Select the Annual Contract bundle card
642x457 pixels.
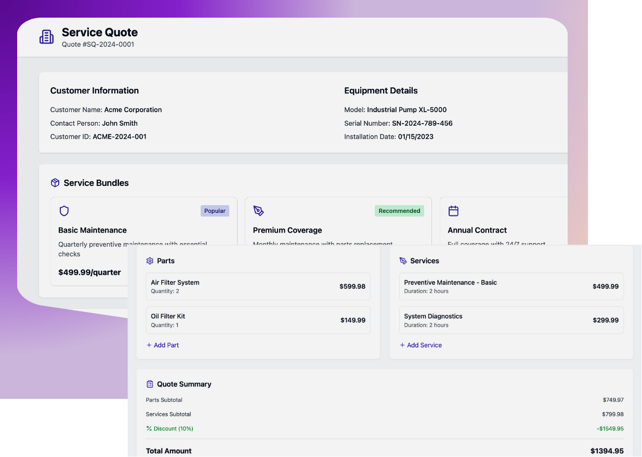504,221
